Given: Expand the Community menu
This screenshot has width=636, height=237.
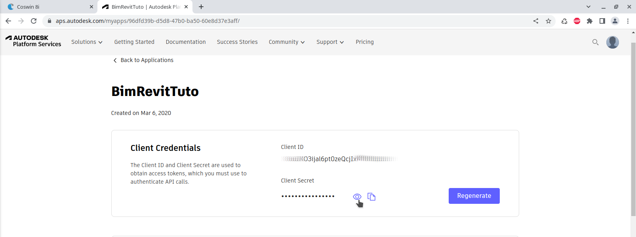Looking at the screenshot, I should (x=287, y=42).
